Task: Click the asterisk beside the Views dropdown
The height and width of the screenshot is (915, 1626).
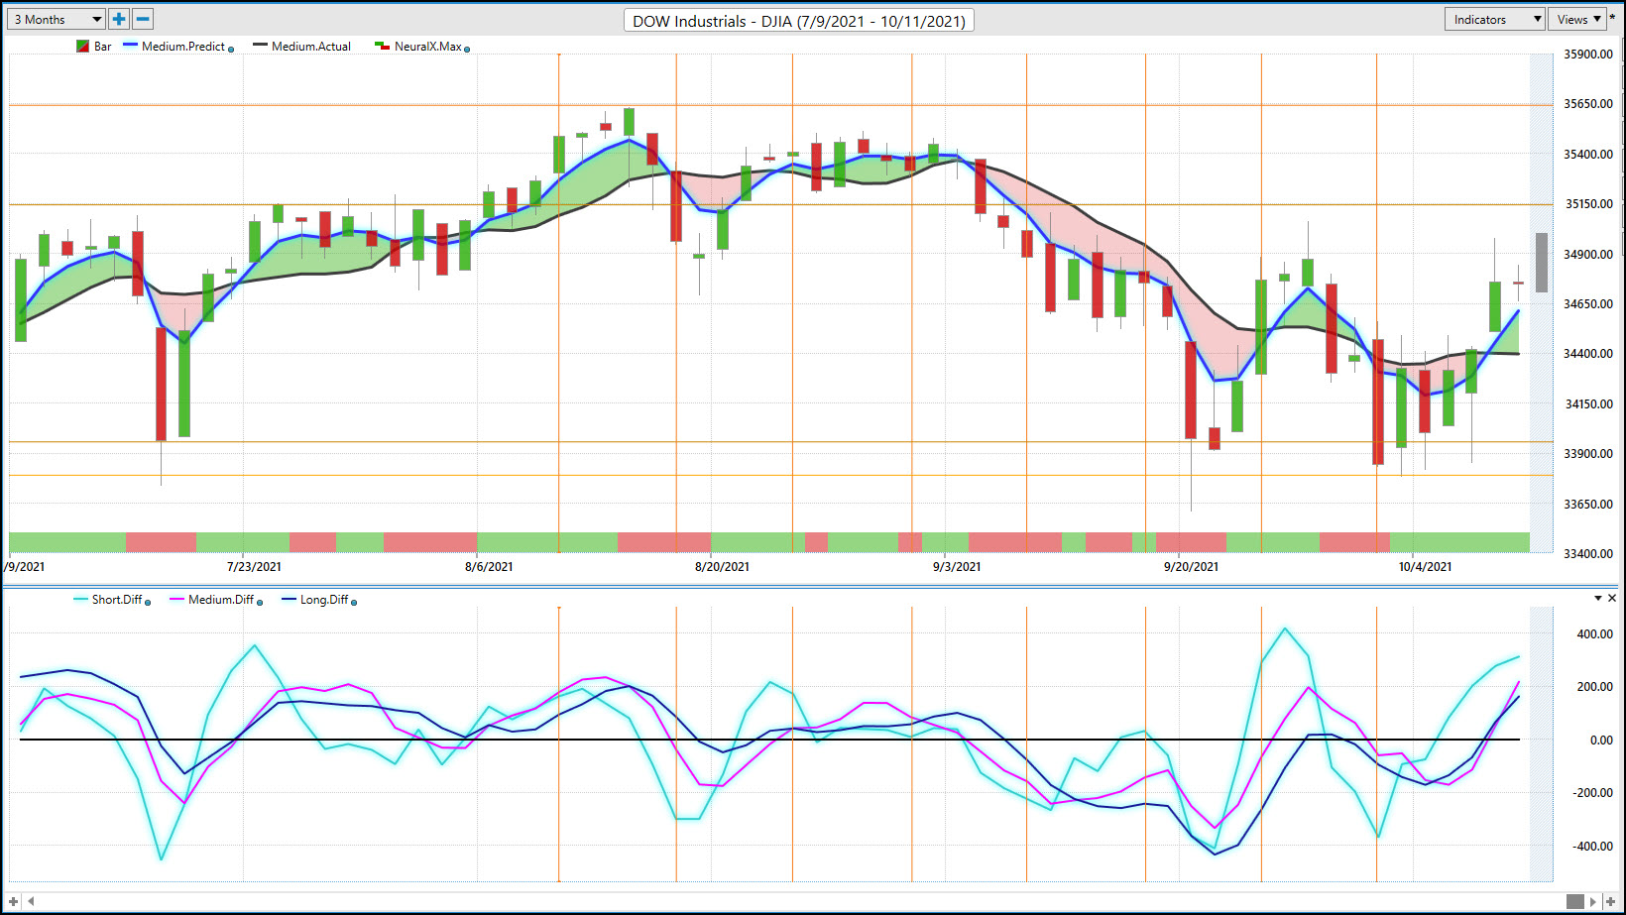Action: (1613, 19)
